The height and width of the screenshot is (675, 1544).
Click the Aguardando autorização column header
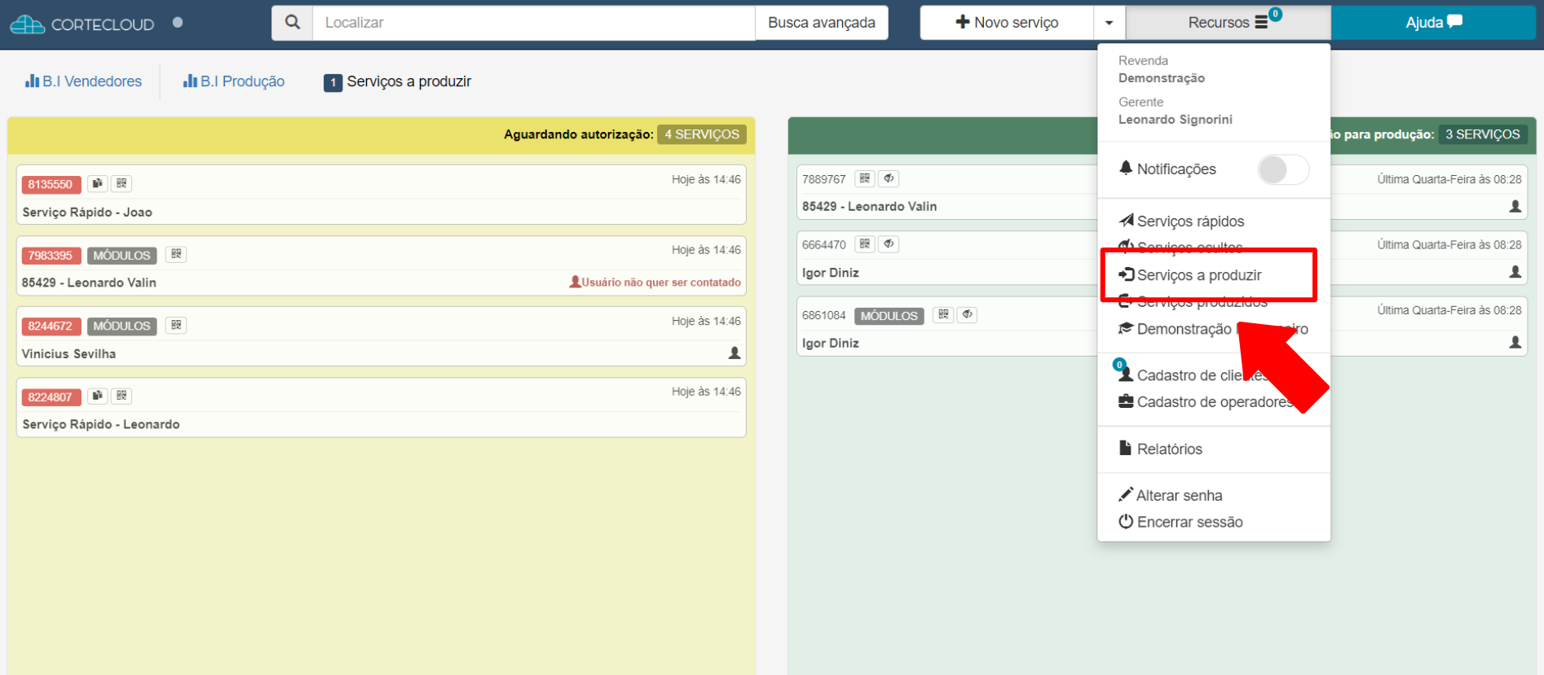click(x=381, y=135)
